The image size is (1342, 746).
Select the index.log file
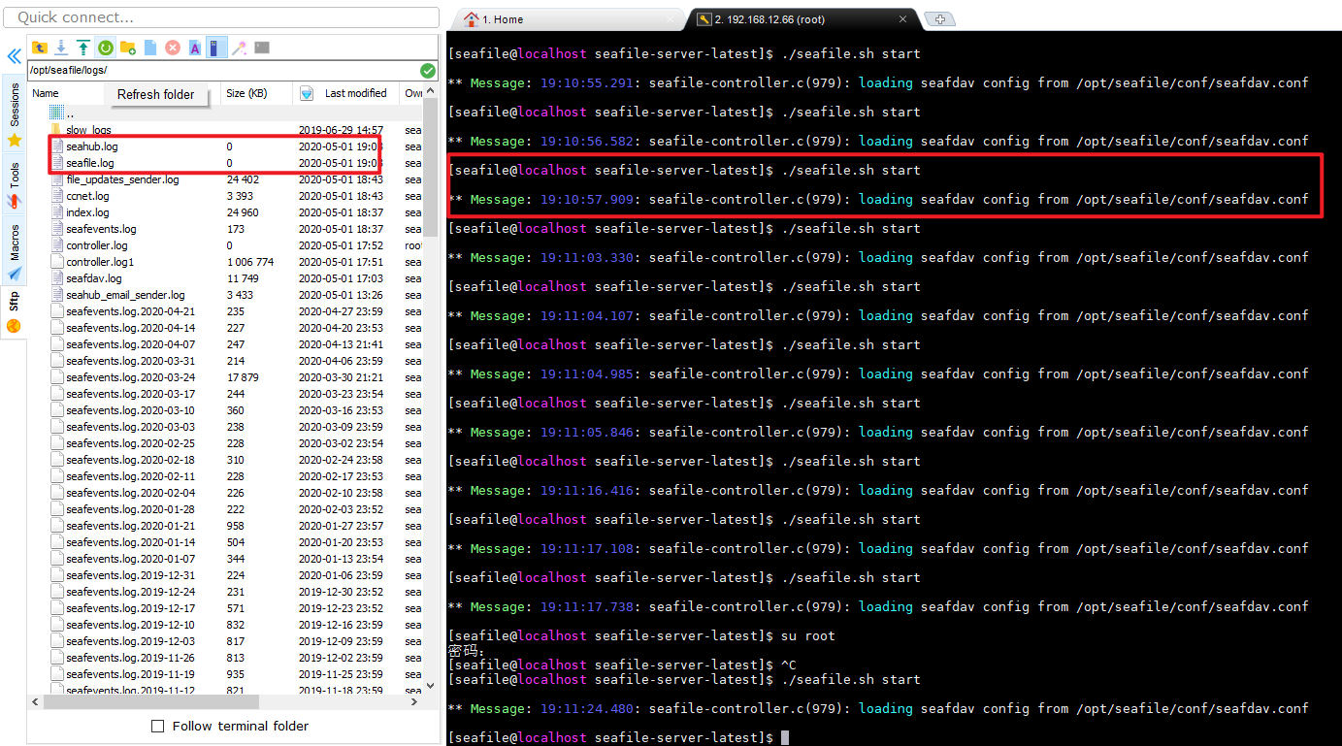87,212
